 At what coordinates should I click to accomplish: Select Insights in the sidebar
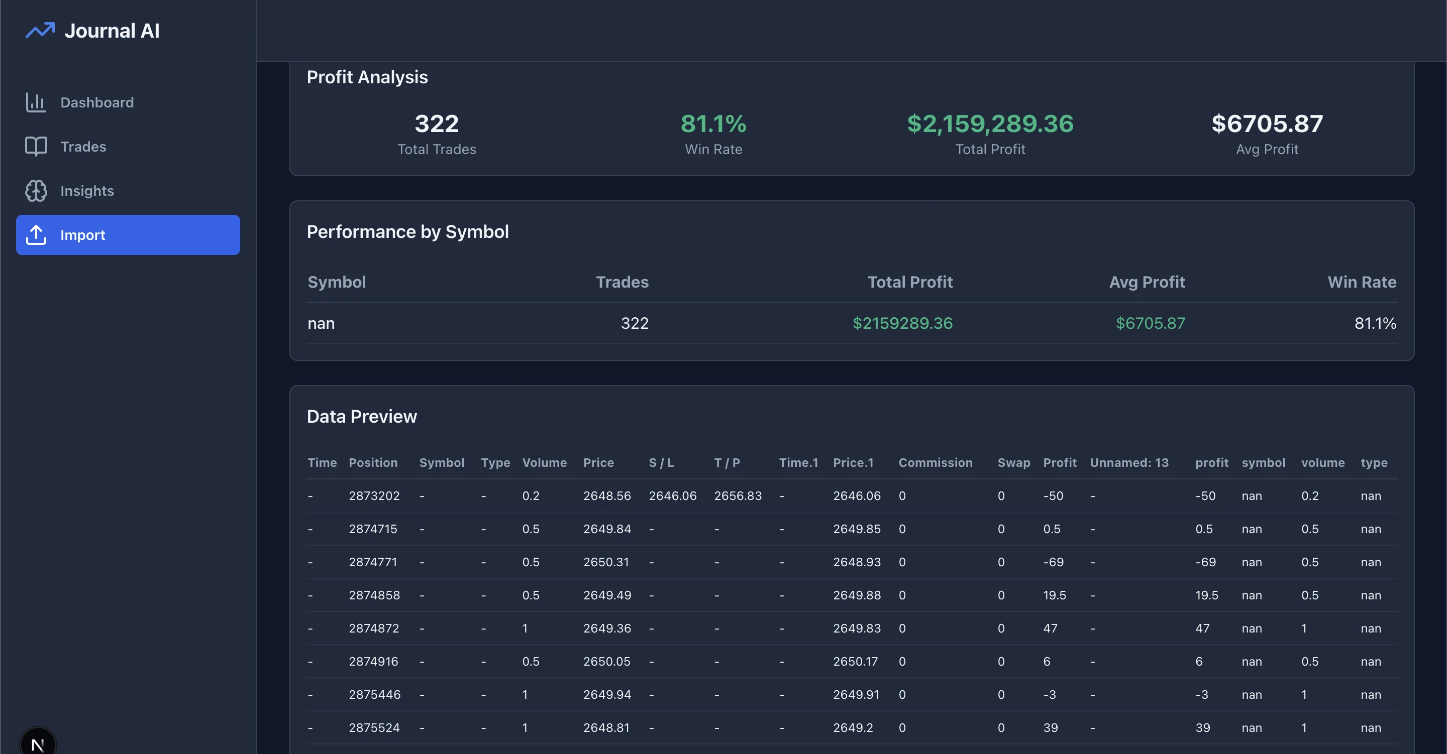[87, 191]
